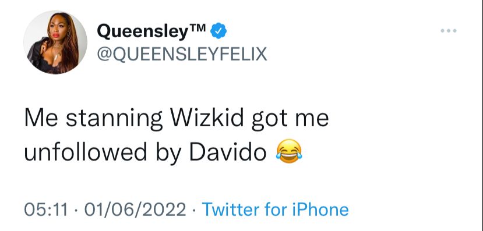
Task: Open the three-dot more options menu
Action: pos(449,30)
